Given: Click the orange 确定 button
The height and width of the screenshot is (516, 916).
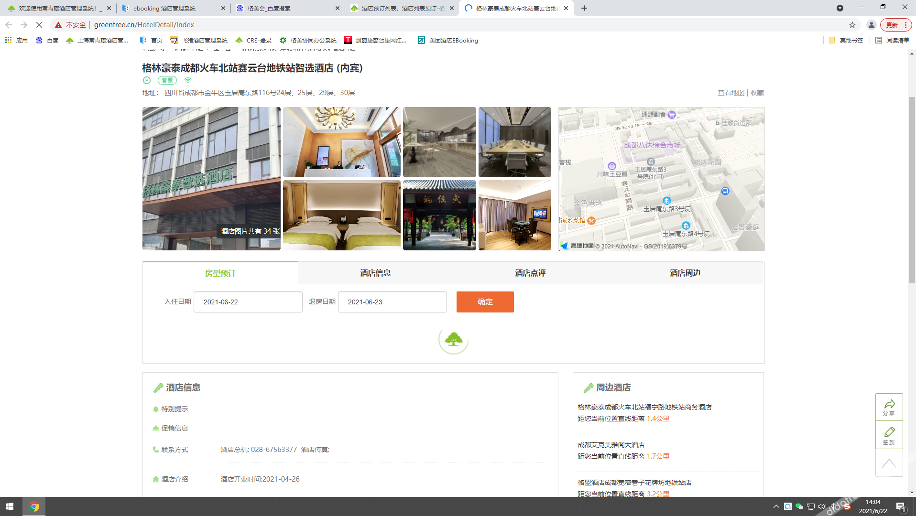Looking at the screenshot, I should (485, 302).
